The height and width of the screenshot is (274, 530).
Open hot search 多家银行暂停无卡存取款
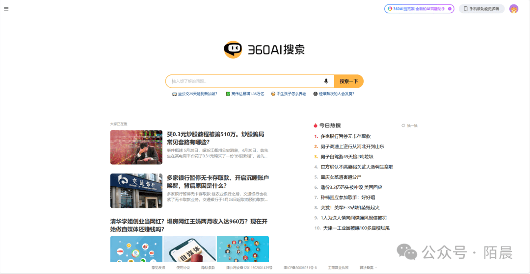coord(345,136)
